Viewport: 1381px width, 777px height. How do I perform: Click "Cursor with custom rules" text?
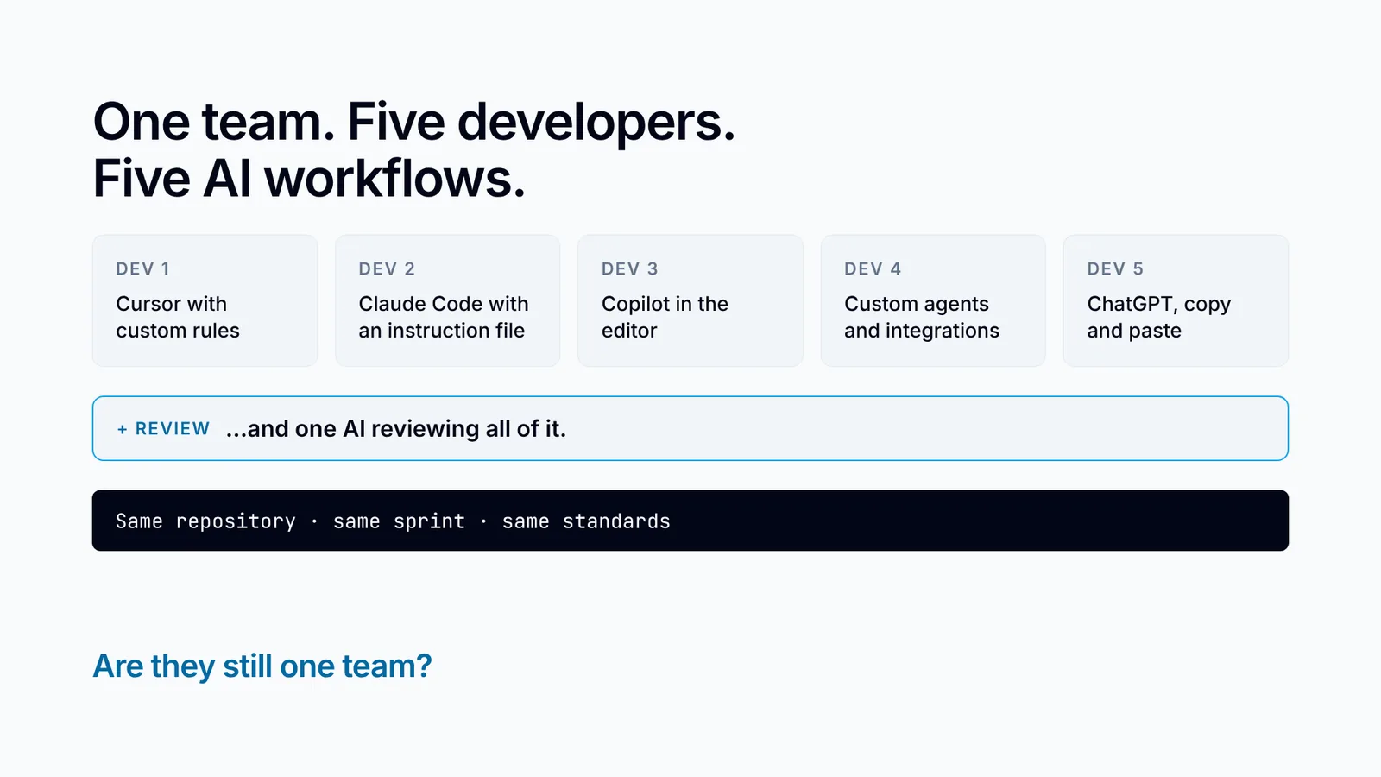pyautogui.click(x=178, y=317)
